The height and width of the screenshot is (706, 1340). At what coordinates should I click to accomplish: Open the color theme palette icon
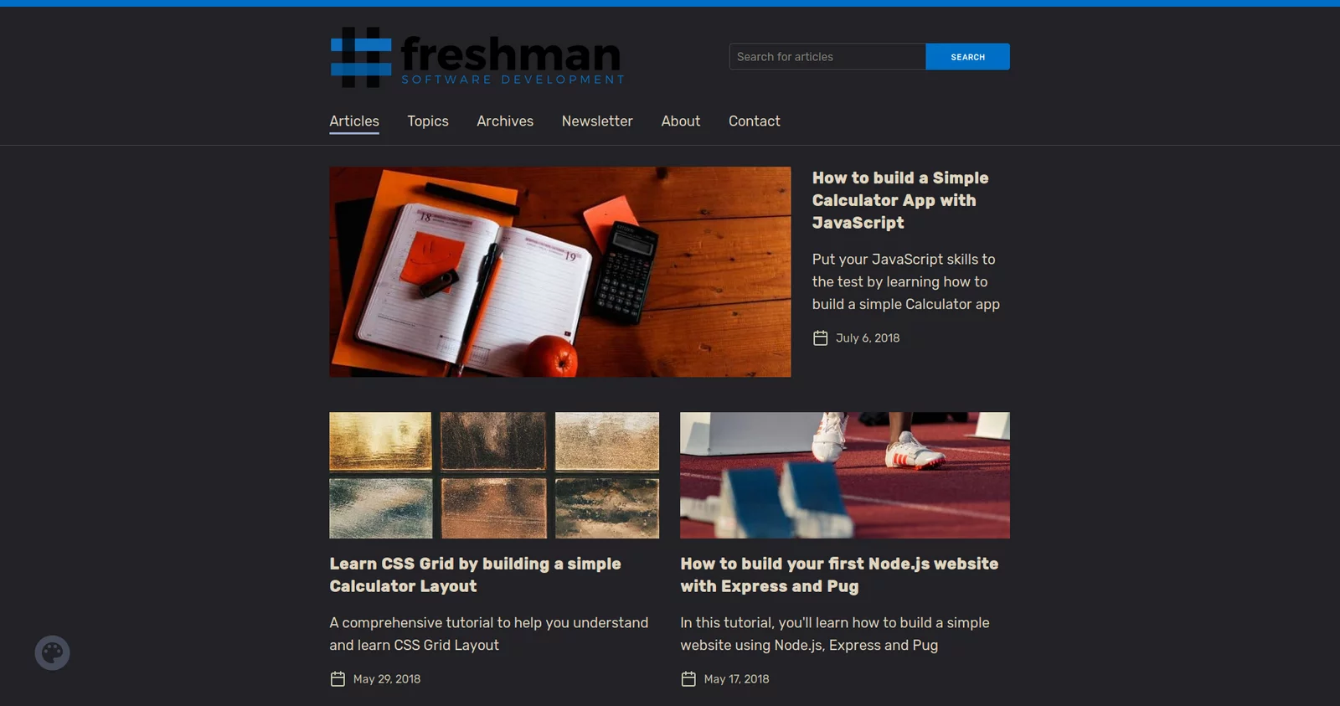click(x=52, y=652)
